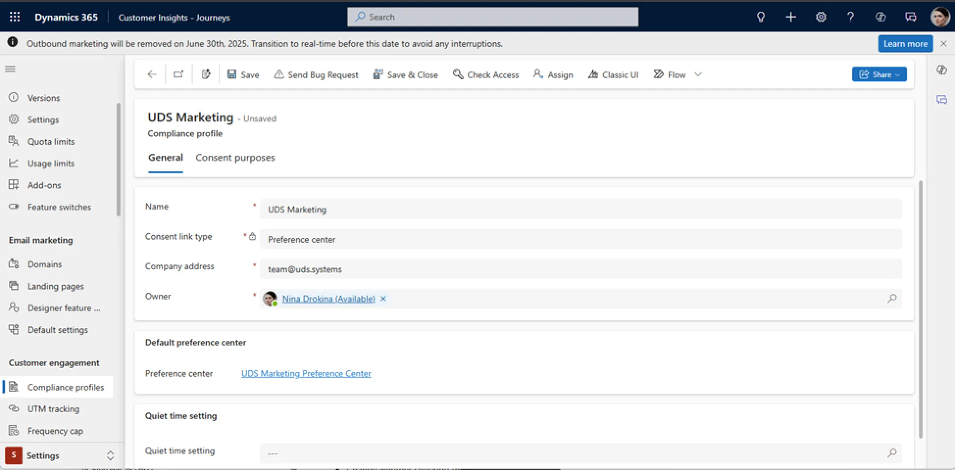Dismiss the outbound marketing notification banner
This screenshot has height=470, width=955.
coord(944,44)
